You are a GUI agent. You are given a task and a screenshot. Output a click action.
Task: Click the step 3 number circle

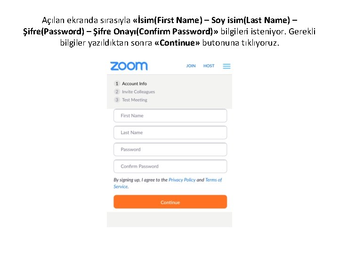coord(117,100)
